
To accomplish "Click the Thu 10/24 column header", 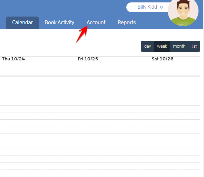I will [x=25, y=59].
